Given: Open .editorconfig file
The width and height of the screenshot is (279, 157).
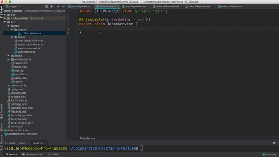Looking at the screenshot, I should (18, 85).
